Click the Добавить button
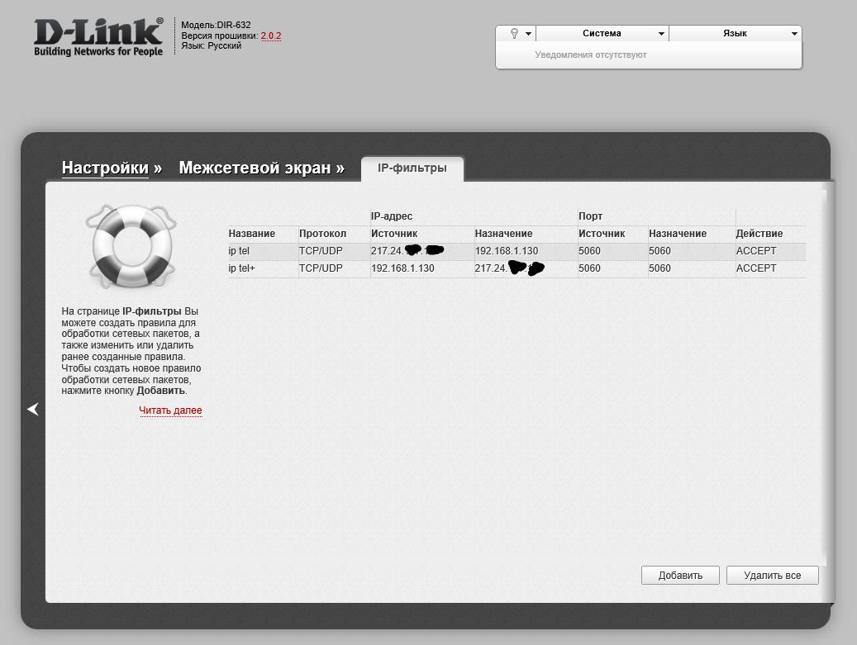 pyautogui.click(x=680, y=575)
